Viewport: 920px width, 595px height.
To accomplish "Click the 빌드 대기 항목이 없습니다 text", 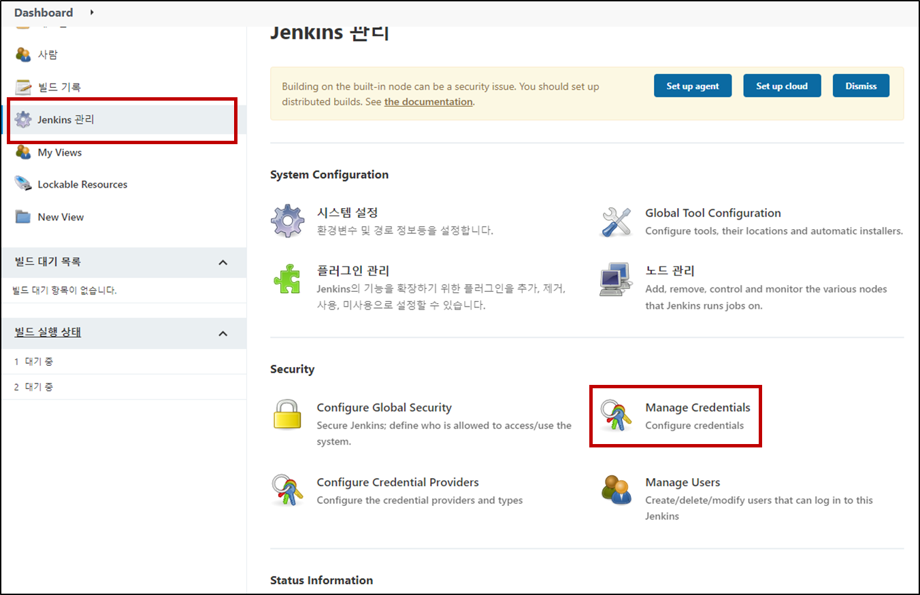I will (x=65, y=290).
